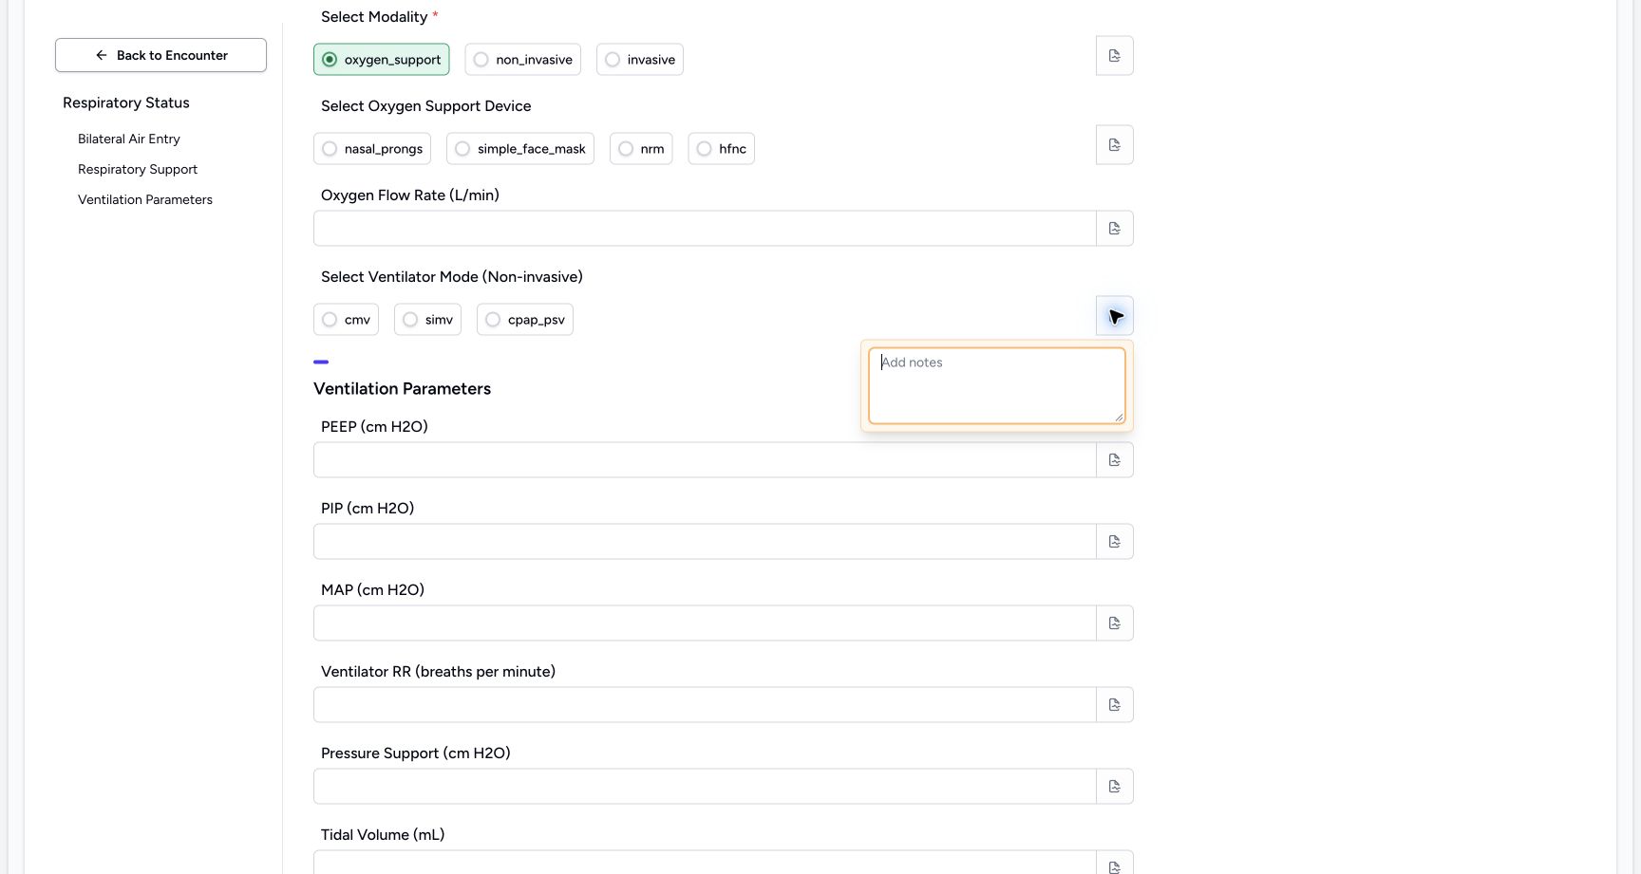Select invasive modality
Viewport: 1641px width, 874px height.
click(640, 60)
